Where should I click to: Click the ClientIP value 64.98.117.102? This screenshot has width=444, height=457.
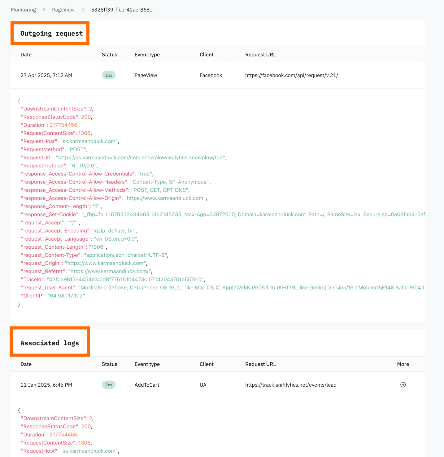point(66,296)
